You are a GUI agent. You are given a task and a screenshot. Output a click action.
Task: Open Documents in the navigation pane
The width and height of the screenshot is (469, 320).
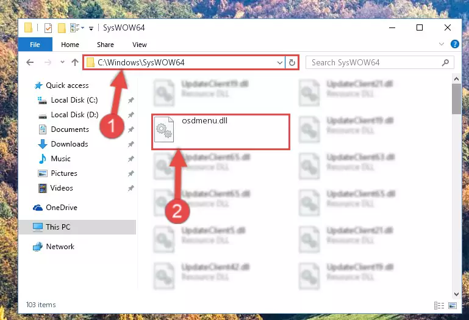coord(70,129)
